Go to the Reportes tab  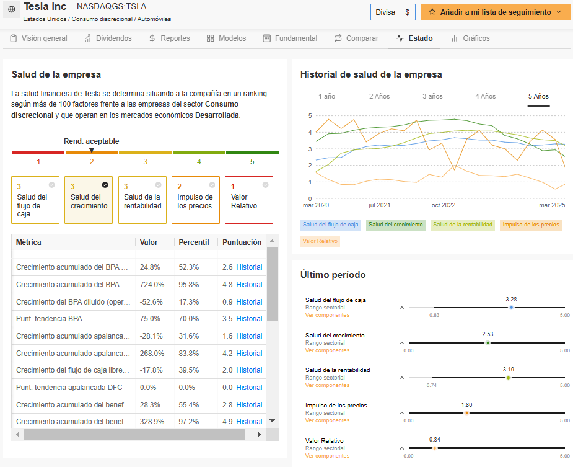[170, 38]
